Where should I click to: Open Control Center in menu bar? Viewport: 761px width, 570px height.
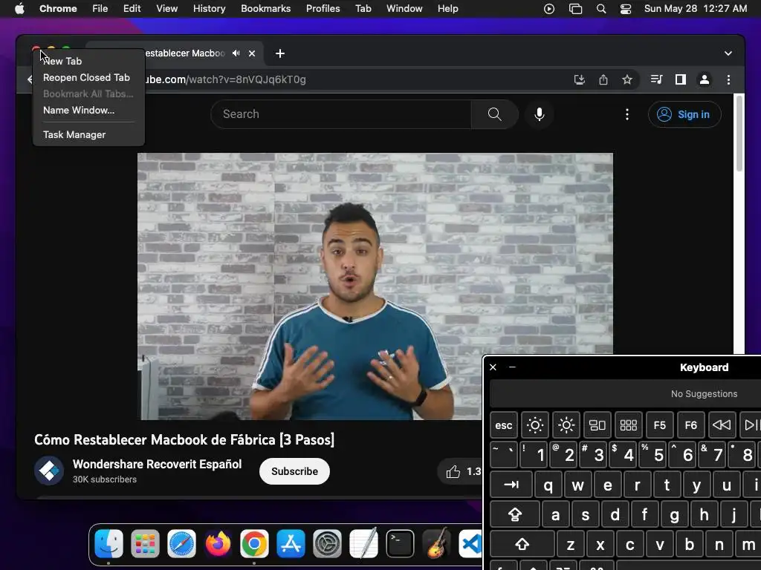[x=626, y=8]
